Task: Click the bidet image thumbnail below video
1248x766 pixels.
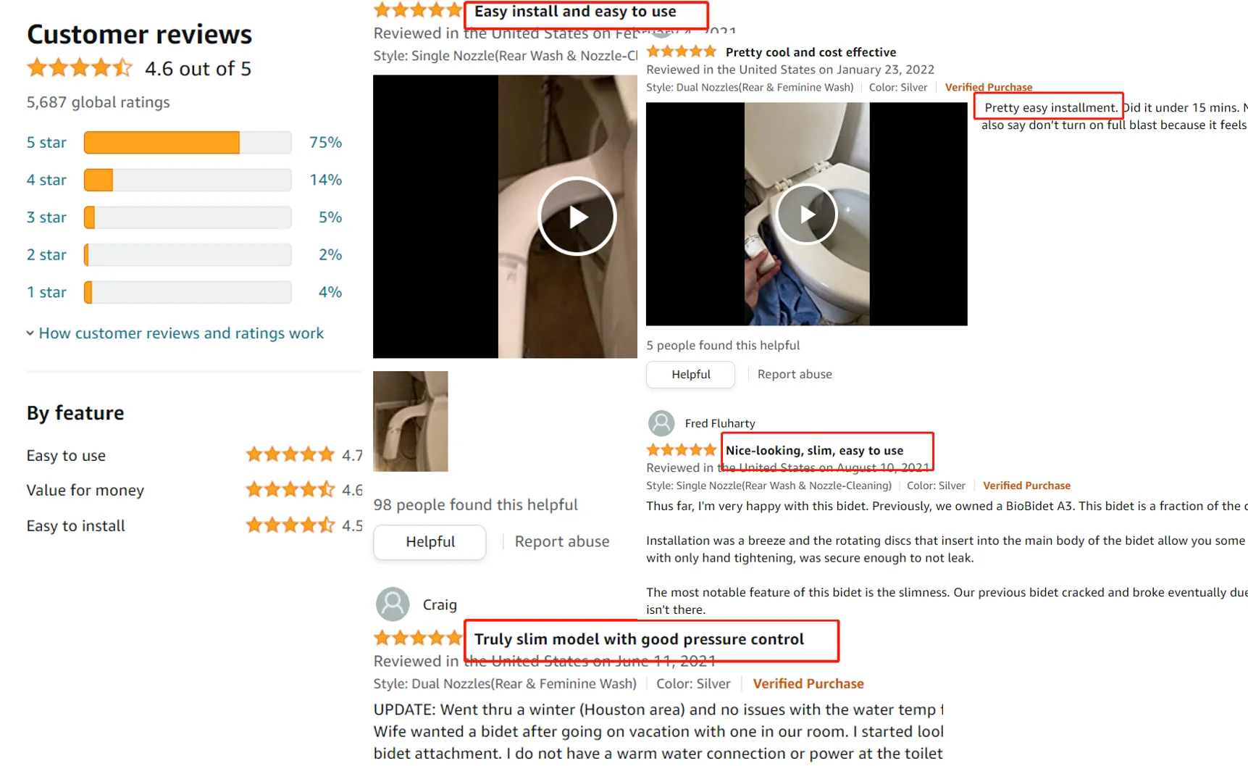Action: click(x=410, y=421)
